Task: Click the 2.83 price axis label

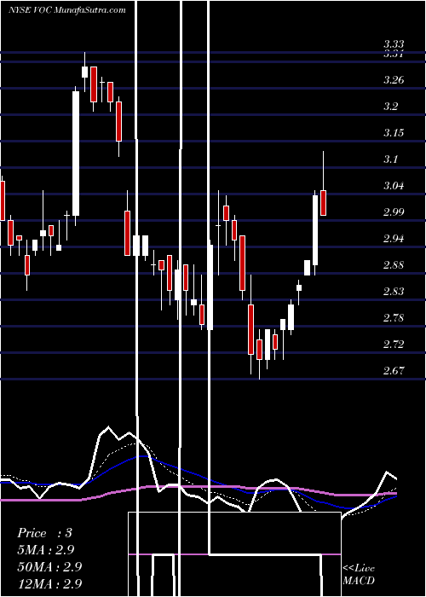Action: pyautogui.click(x=394, y=292)
